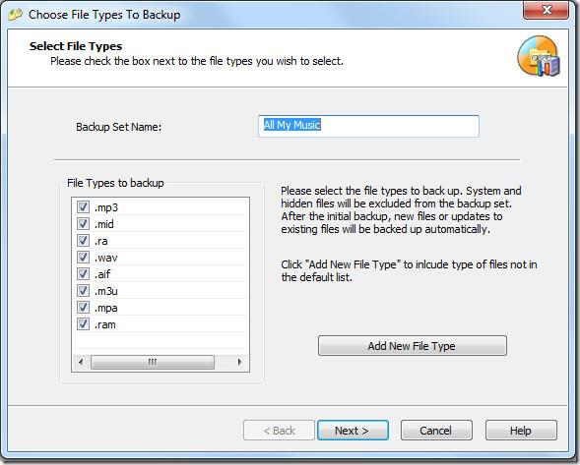Click the file list right scroll arrow

239,362
